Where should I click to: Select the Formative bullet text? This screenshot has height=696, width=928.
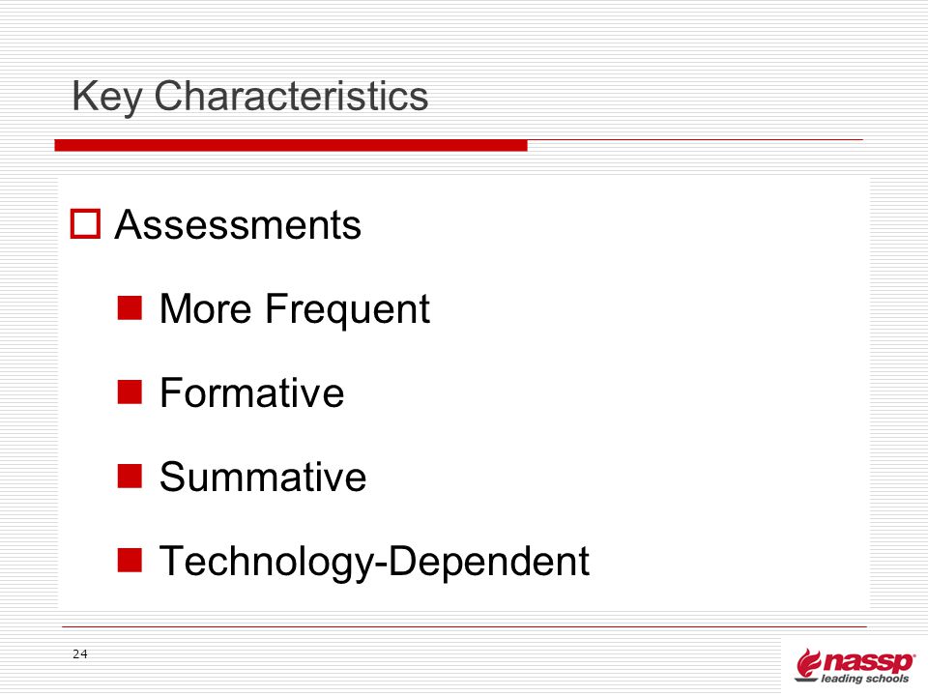(252, 392)
